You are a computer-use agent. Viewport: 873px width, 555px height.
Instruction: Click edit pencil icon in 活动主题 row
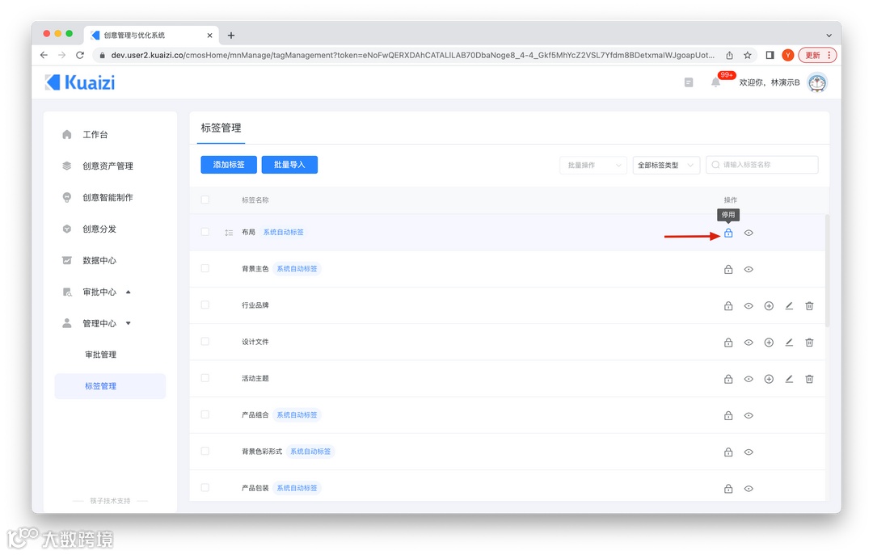pyautogui.click(x=789, y=379)
